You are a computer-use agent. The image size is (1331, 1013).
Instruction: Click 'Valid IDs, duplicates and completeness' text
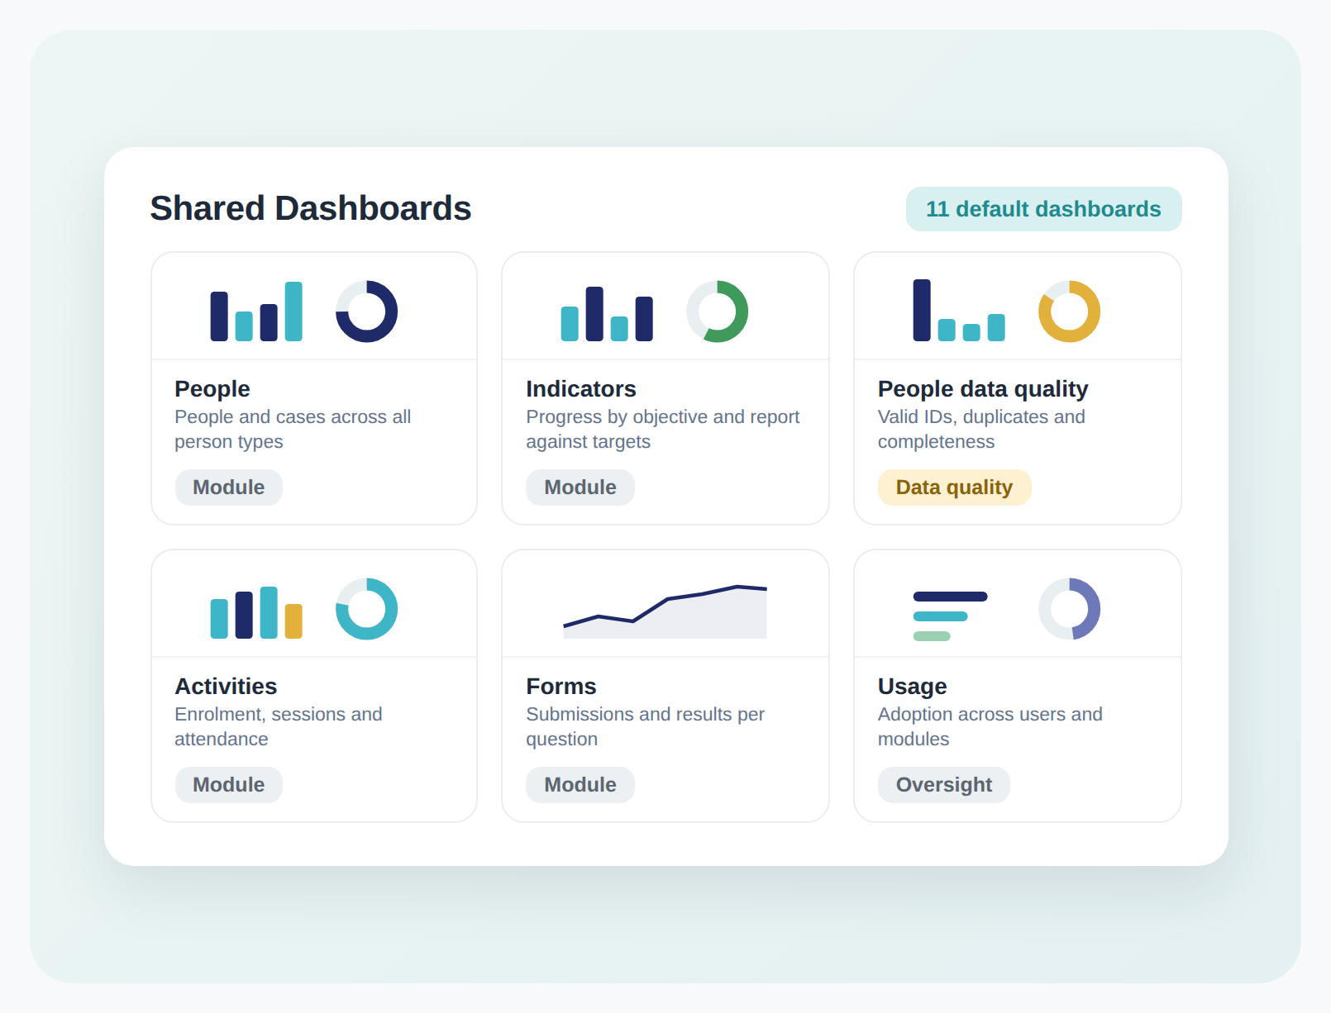pos(981,429)
